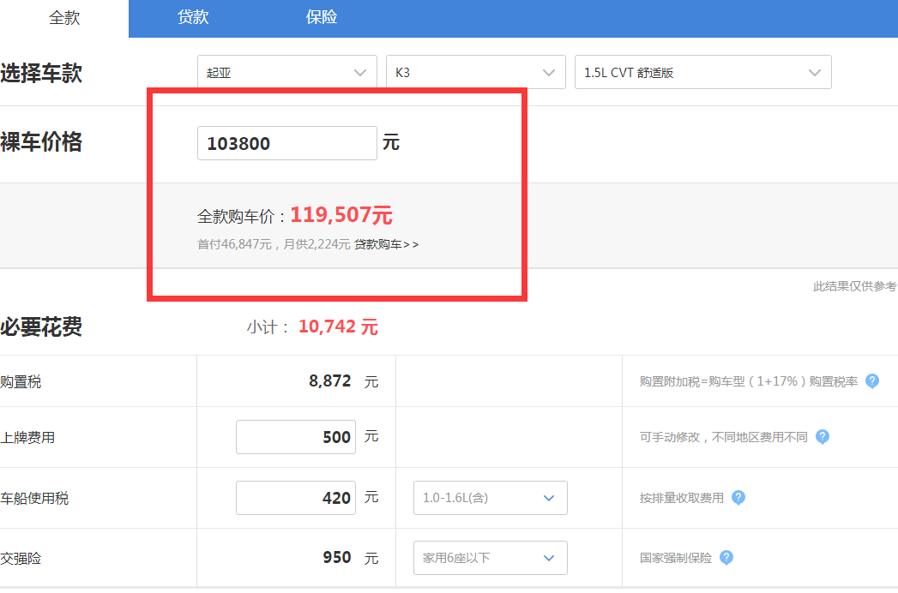Open the 家用6座以下 seat dropdown
This screenshot has height=593, width=898.
click(491, 558)
